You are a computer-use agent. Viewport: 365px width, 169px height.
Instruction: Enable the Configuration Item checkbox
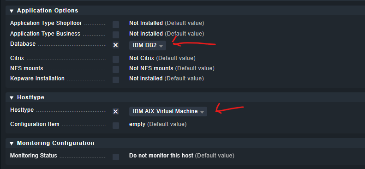(116, 126)
